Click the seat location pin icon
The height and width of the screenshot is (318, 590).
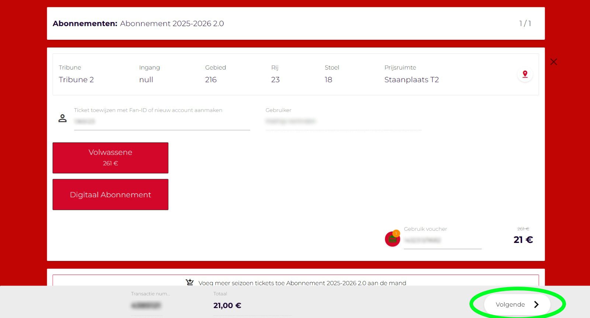click(525, 74)
